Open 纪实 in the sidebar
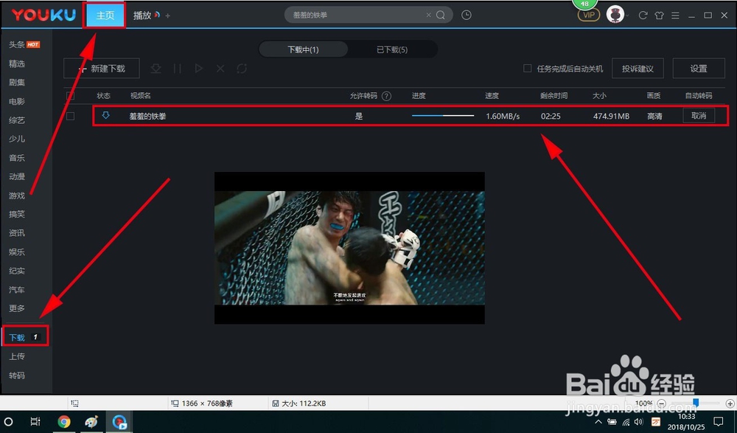Viewport: 737px width, 433px height. pos(17,271)
